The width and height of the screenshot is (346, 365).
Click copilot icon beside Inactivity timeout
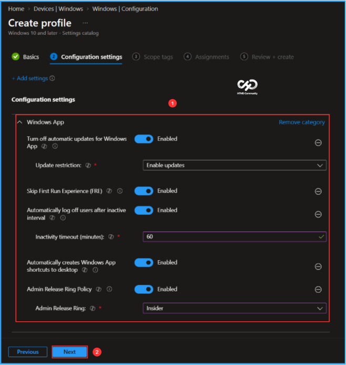tap(111, 236)
